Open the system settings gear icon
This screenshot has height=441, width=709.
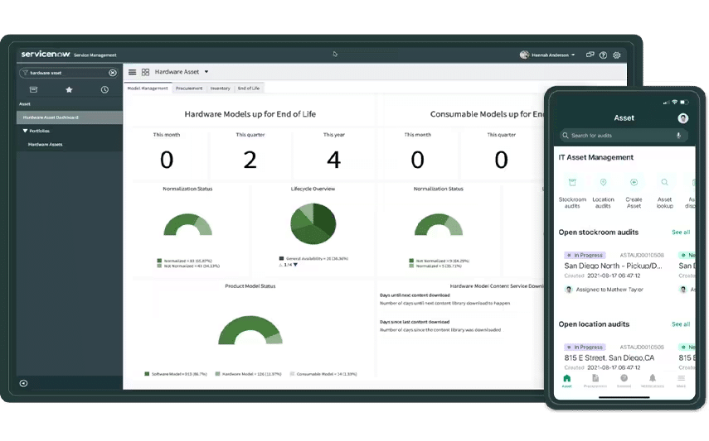[617, 55]
